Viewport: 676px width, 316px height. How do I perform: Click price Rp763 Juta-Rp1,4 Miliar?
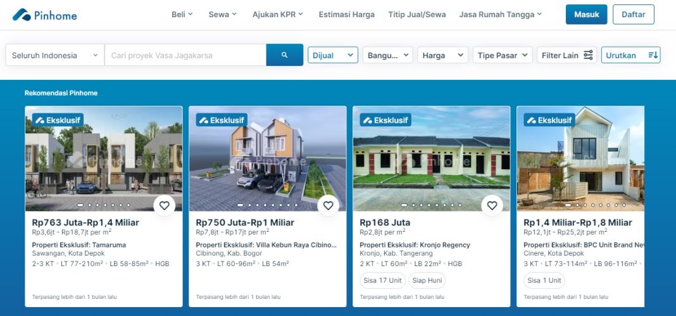click(85, 222)
